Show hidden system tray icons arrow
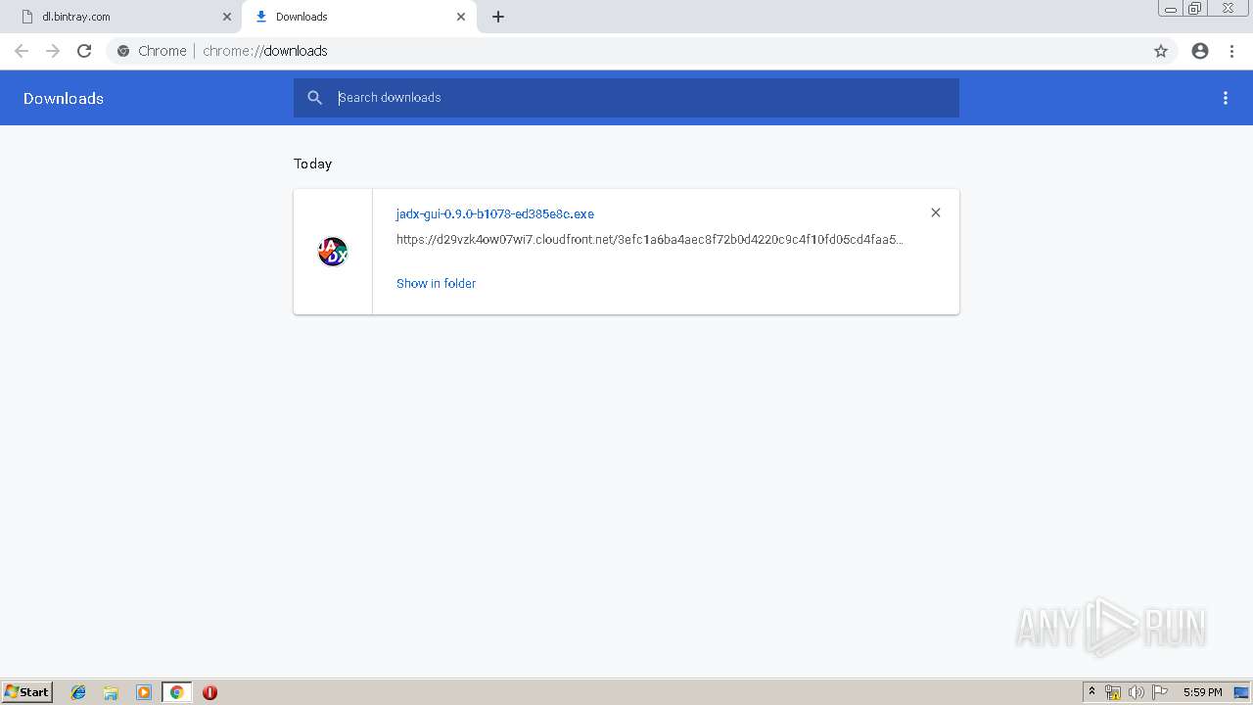1253x705 pixels. click(x=1091, y=692)
